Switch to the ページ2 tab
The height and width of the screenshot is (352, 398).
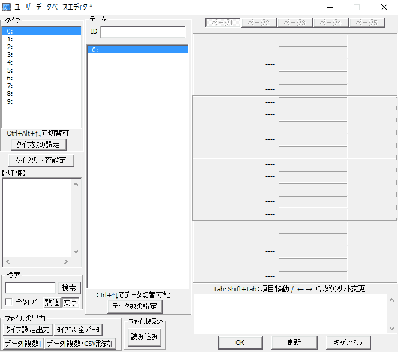pyautogui.click(x=259, y=23)
